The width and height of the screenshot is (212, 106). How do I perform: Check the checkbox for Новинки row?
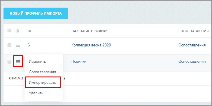click(x=9, y=62)
